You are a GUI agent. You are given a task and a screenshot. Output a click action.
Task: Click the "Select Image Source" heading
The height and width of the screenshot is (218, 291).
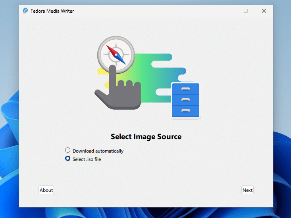coord(146,137)
